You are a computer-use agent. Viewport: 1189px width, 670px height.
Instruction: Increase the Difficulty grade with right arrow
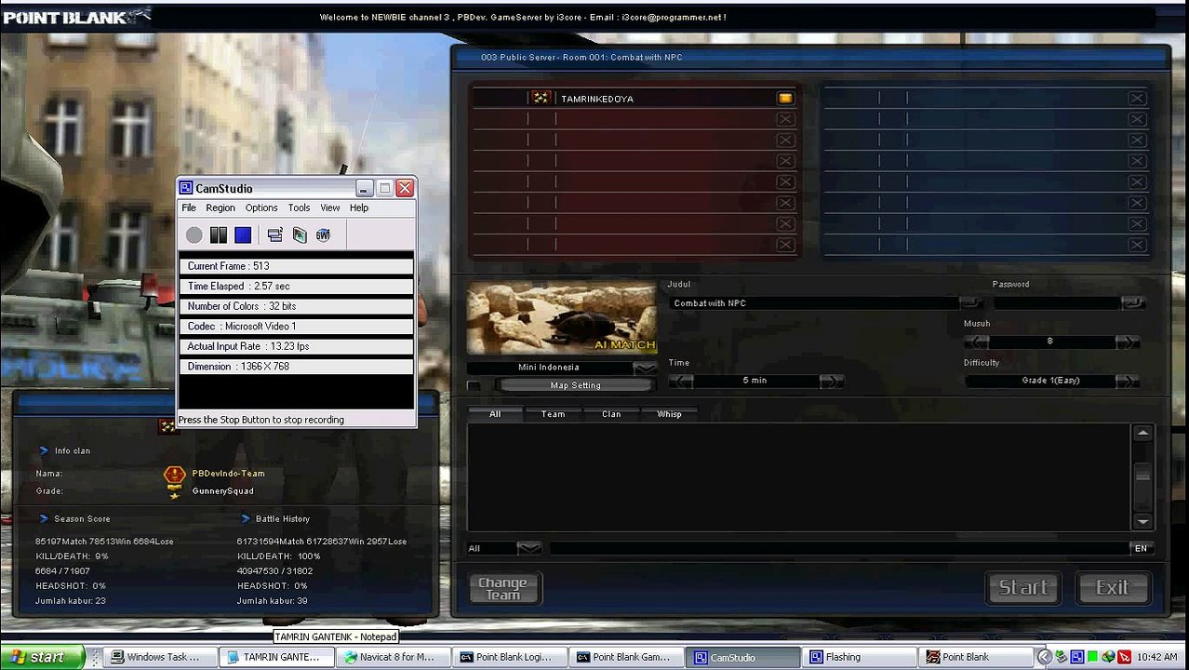(1127, 381)
